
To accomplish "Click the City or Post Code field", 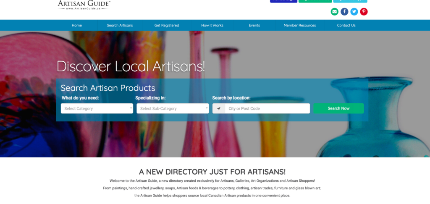I will pyautogui.click(x=267, y=109).
